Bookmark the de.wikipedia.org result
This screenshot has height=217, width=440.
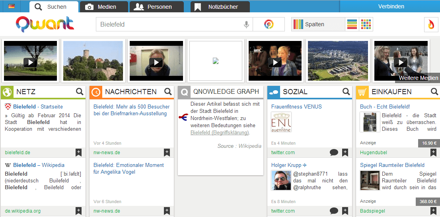[78, 211]
